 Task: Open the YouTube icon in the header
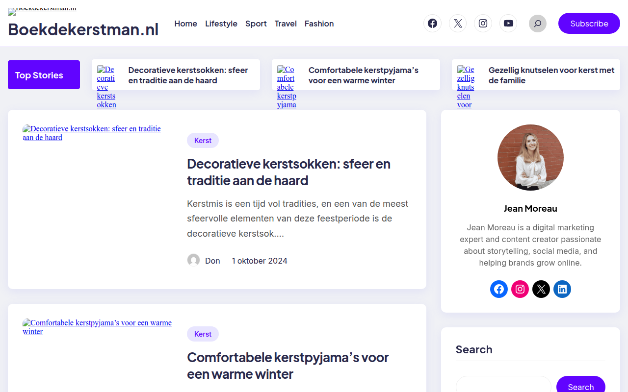point(508,24)
